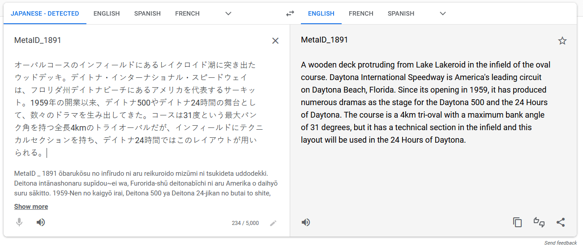Click the MetaID_1891 line in translation output
Viewport: 583px width, 250px height.
[324, 40]
